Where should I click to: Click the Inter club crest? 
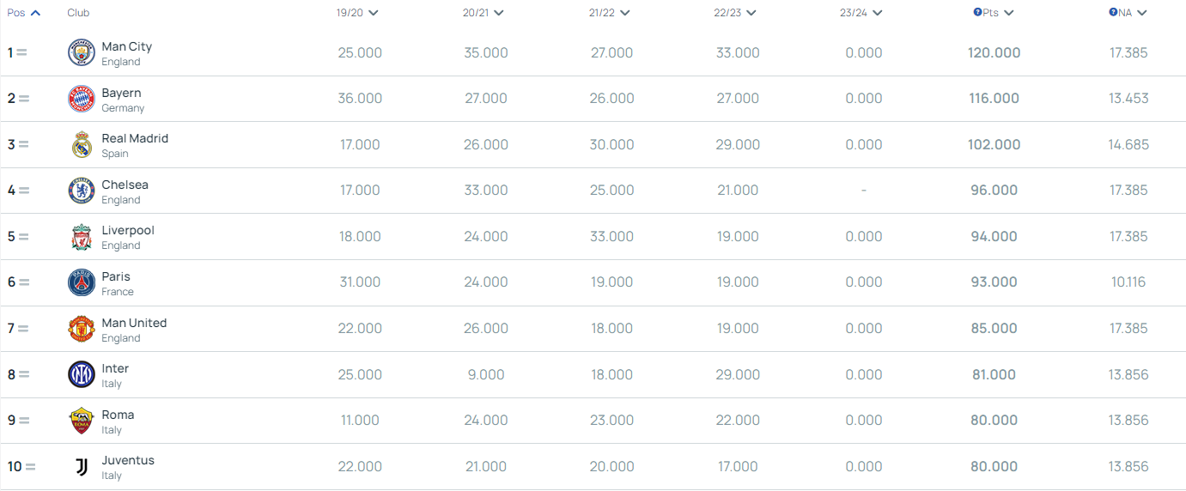[82, 374]
